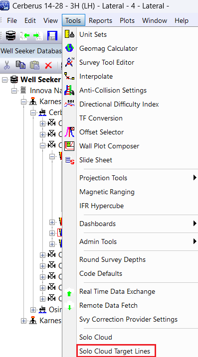Click the Slide Sheet icon
This screenshot has width=198, height=357.
point(69,160)
